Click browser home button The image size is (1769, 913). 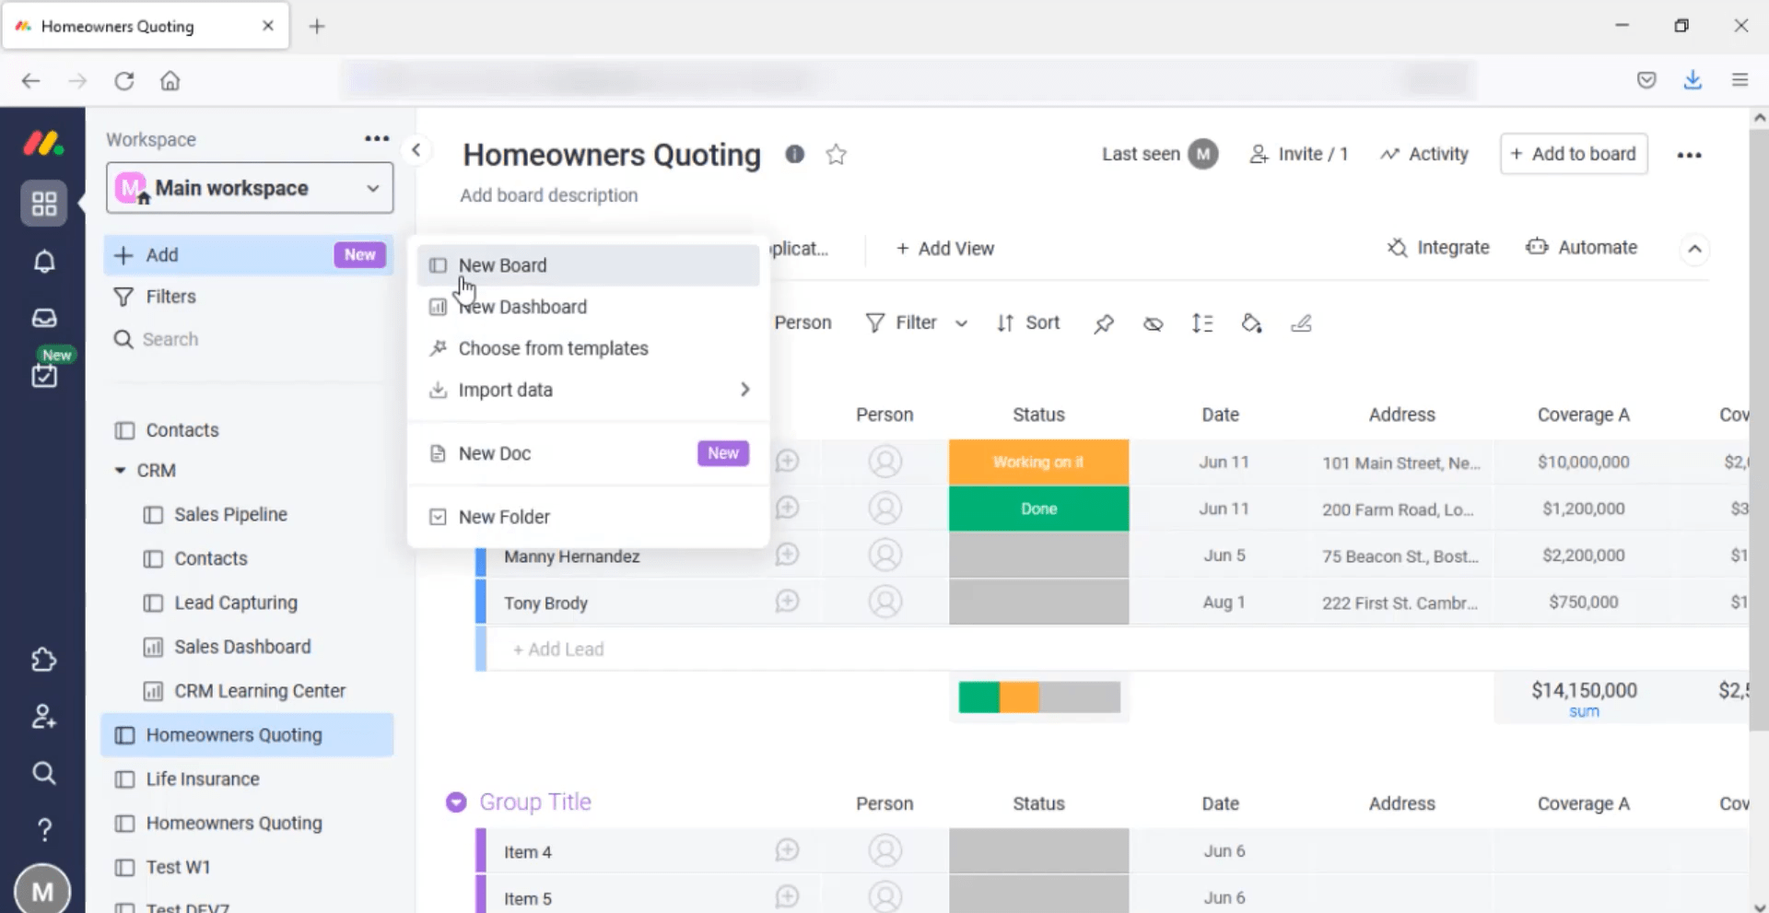click(x=170, y=80)
